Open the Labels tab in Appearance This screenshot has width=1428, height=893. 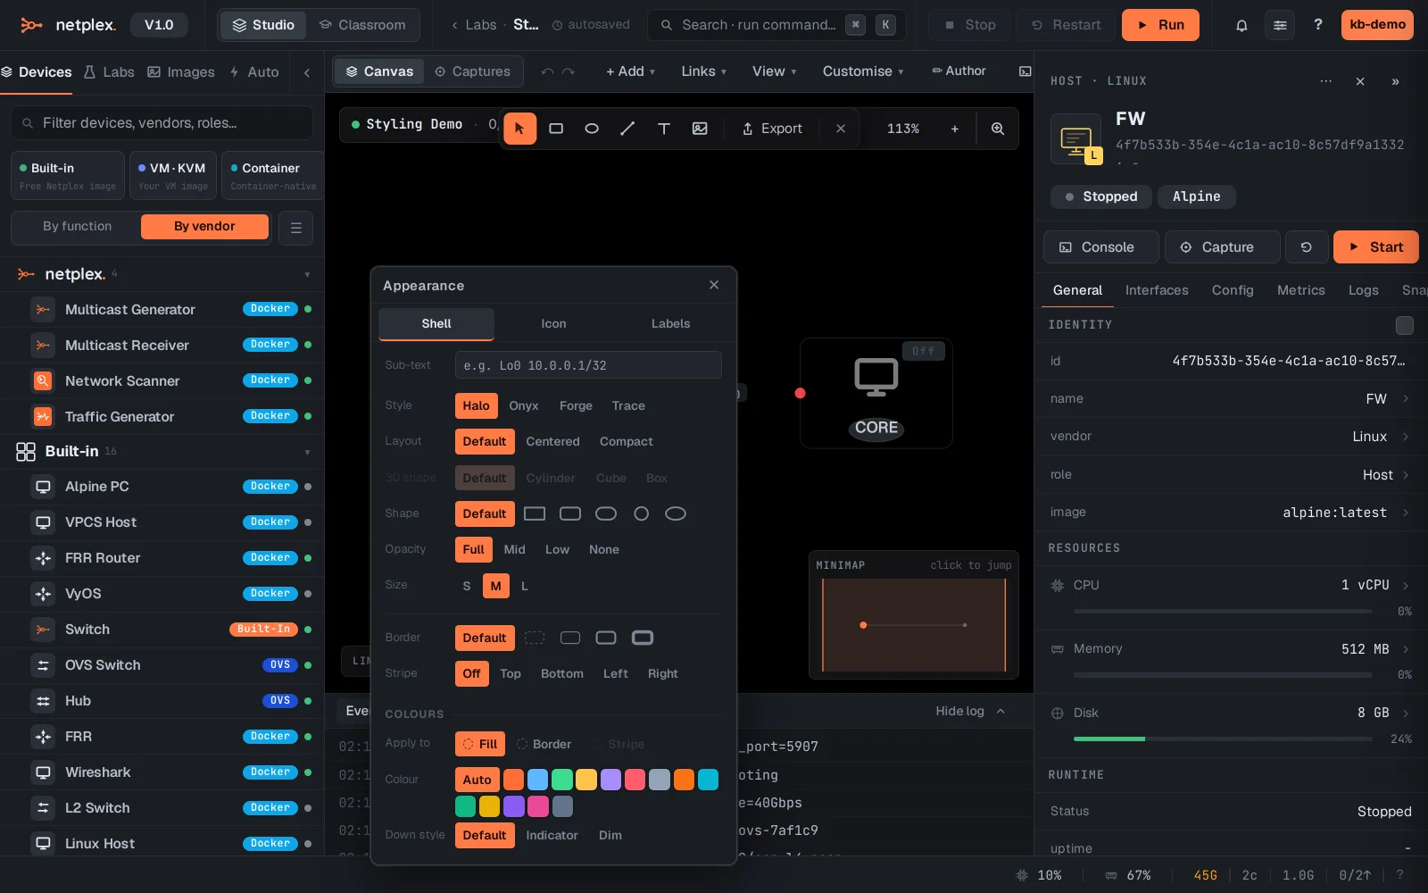pos(670,324)
